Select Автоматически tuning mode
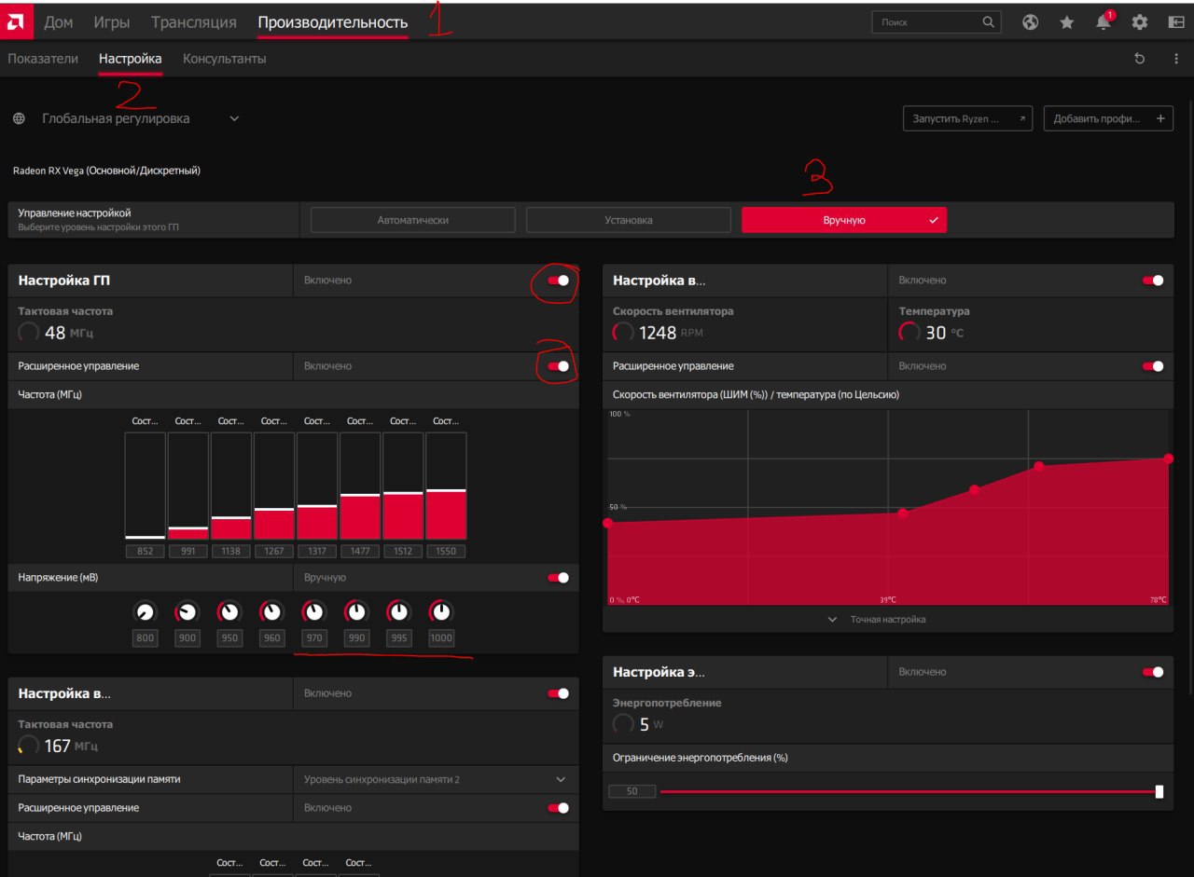The image size is (1194, 877). (413, 220)
